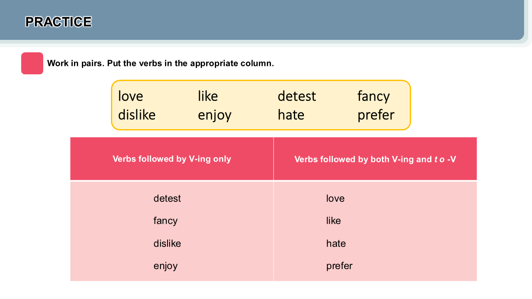Select 'like' in the yellow word box
This screenshot has height=299, width=532.
coord(208,96)
